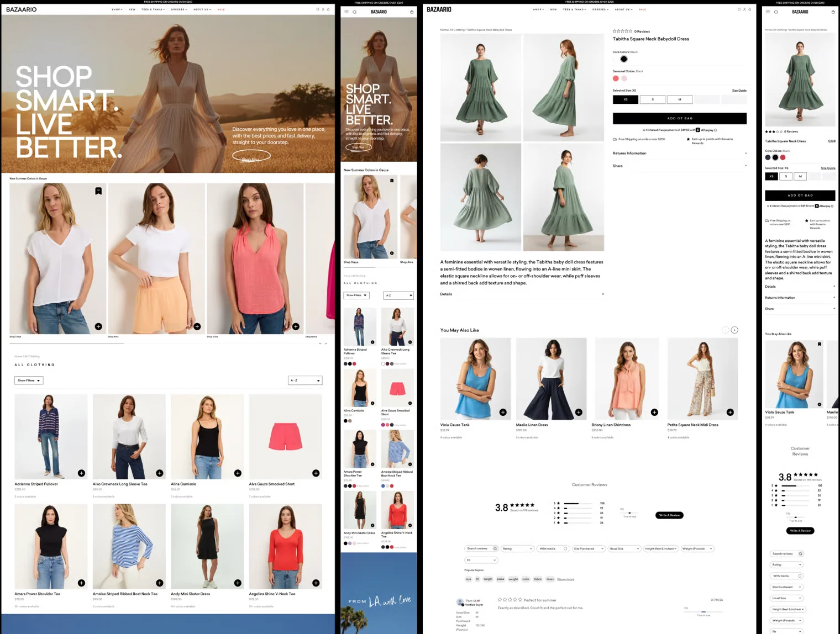Open search on the desktop homepage header
The width and height of the screenshot is (840, 634).
click(318, 9)
